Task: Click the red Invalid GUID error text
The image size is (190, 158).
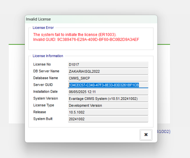Action: 86,39
